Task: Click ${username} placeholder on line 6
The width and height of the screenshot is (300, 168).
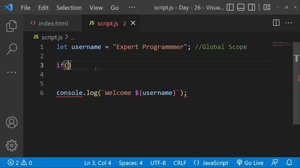Action: 155,93
